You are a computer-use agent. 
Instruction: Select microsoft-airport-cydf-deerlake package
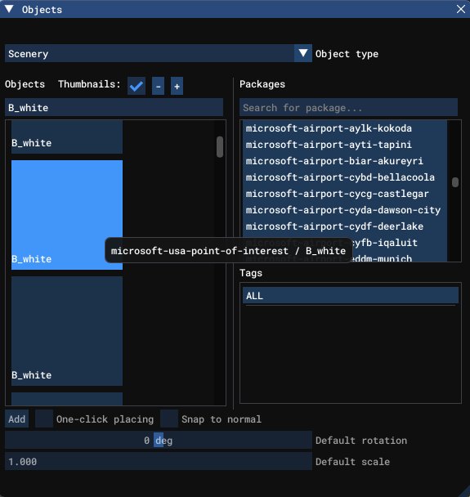pyautogui.click(x=344, y=226)
